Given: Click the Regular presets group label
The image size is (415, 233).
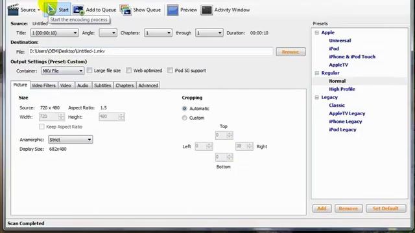Looking at the screenshot, I should [x=330, y=73].
